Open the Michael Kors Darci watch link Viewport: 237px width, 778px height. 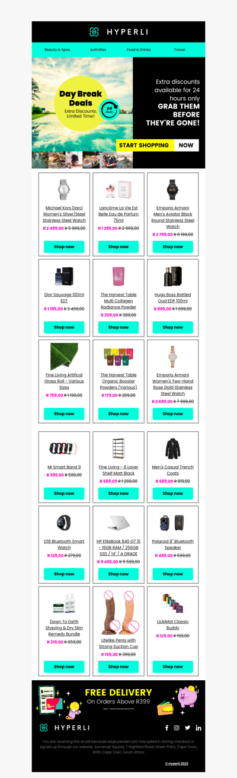click(x=64, y=214)
